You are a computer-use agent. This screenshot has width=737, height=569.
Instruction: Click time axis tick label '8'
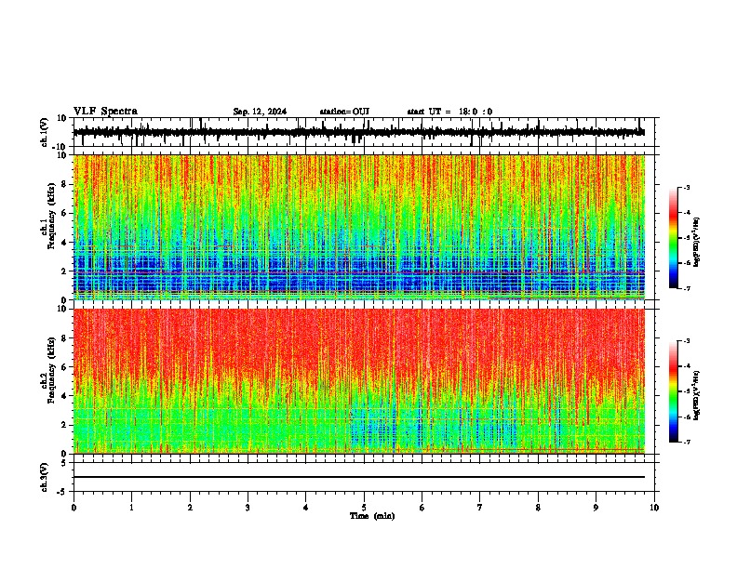(x=538, y=508)
